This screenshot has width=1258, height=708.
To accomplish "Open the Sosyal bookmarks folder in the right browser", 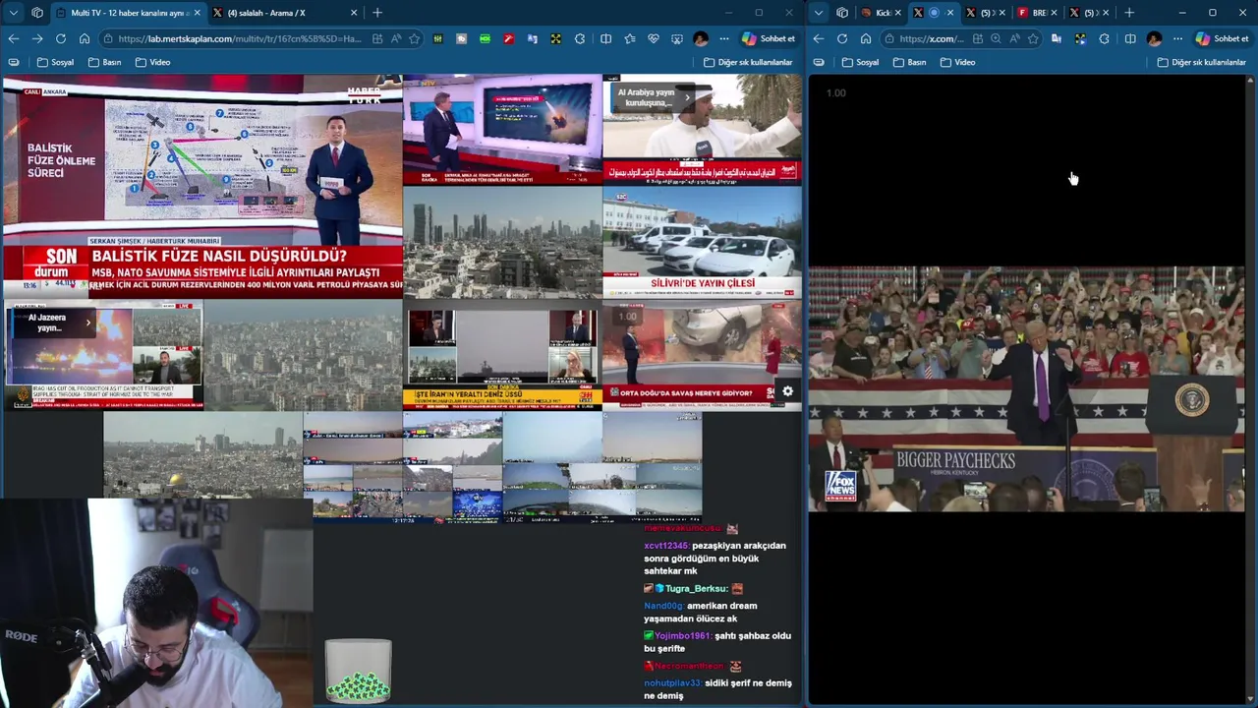I will click(x=860, y=62).
